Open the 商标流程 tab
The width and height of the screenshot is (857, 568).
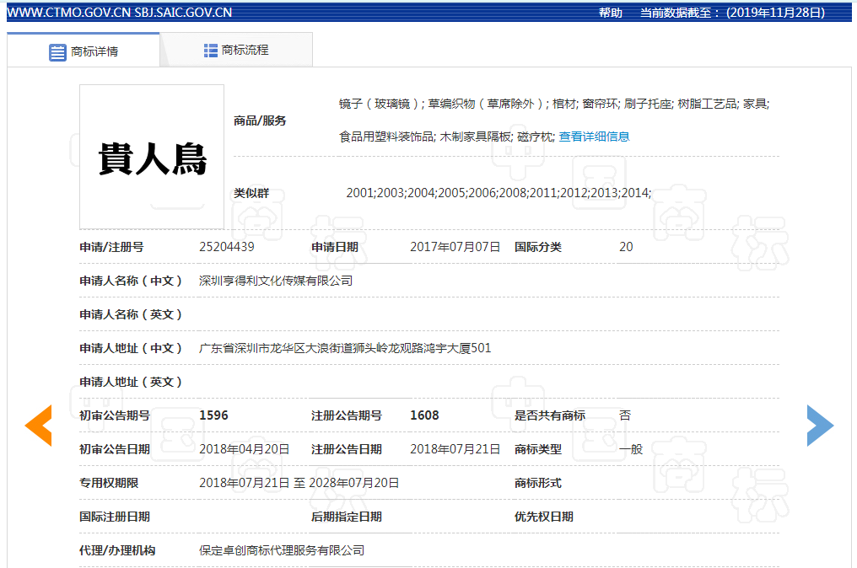coord(236,50)
